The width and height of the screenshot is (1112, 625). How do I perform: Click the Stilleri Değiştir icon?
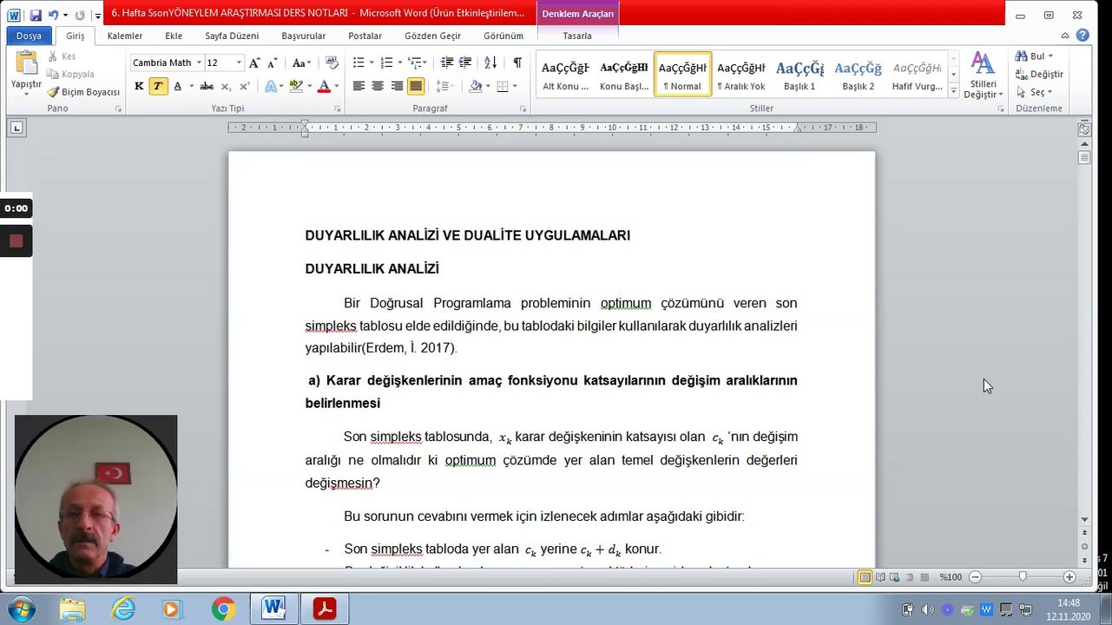(x=983, y=75)
